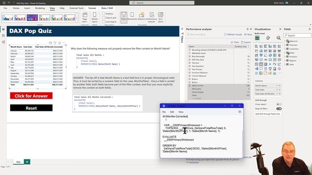
Task: Apply the purple theme thumbnail
Action: tap(32, 17)
